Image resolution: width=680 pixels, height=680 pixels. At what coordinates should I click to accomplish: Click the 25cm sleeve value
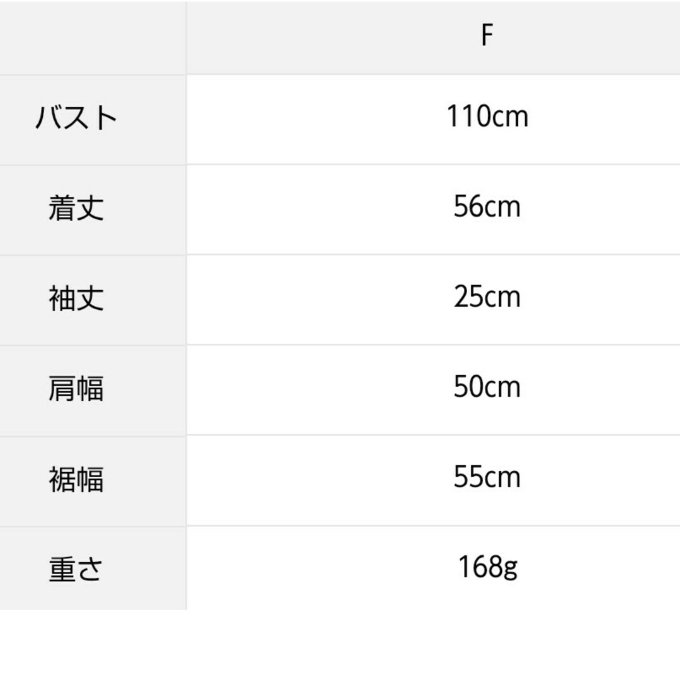[x=487, y=297]
